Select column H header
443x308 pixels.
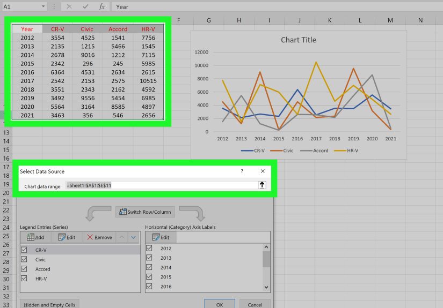tap(239, 20)
